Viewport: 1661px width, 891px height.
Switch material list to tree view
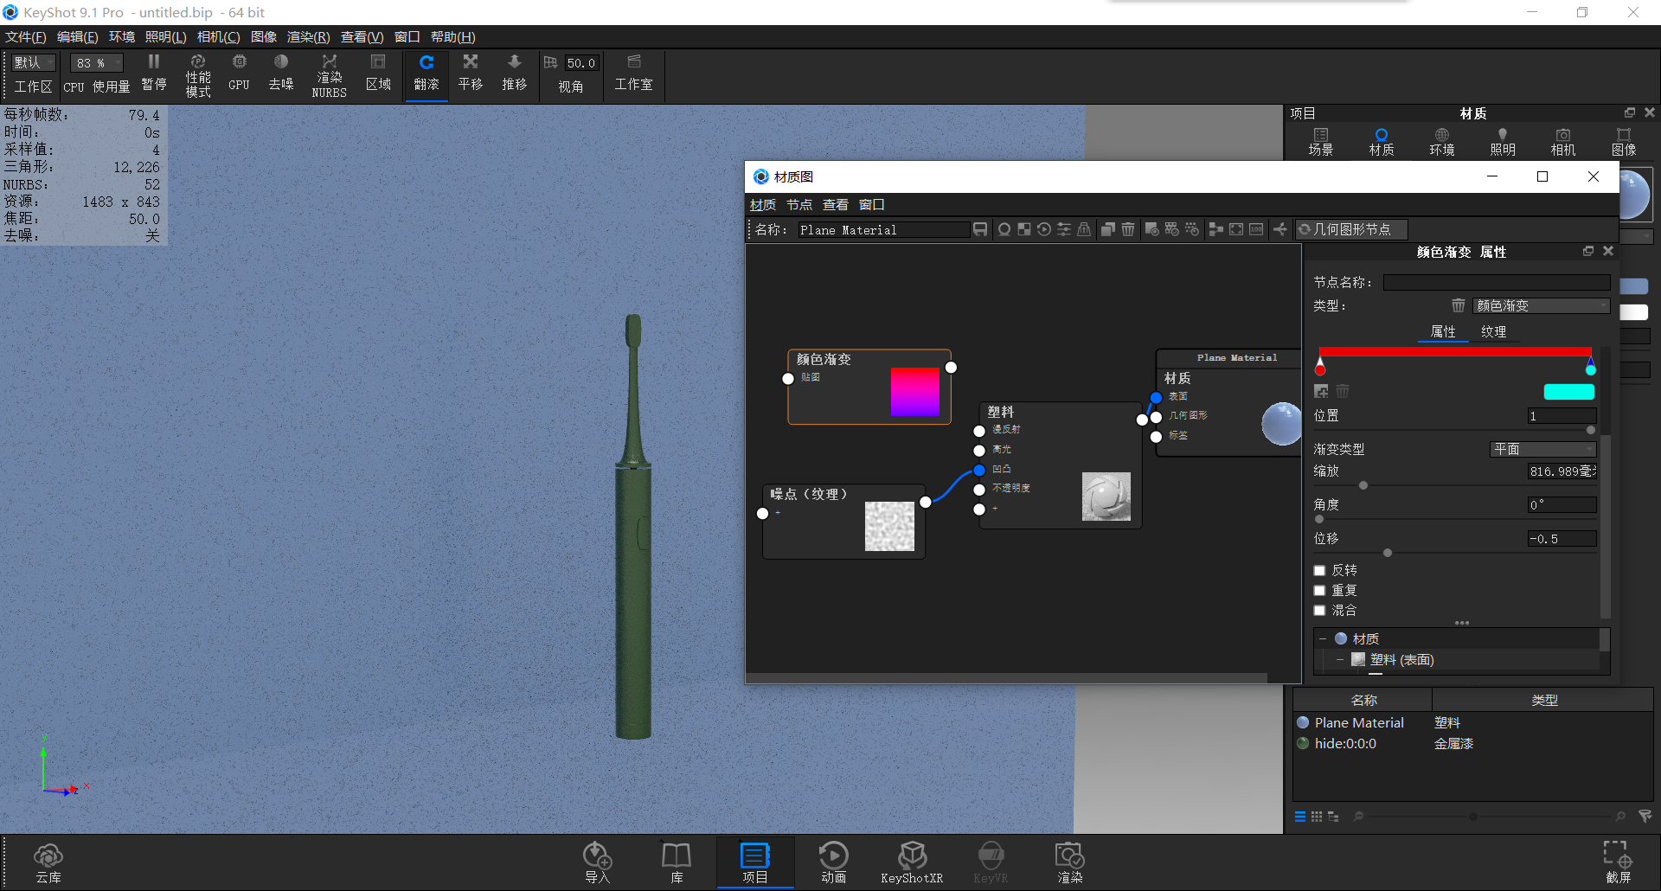click(1333, 817)
